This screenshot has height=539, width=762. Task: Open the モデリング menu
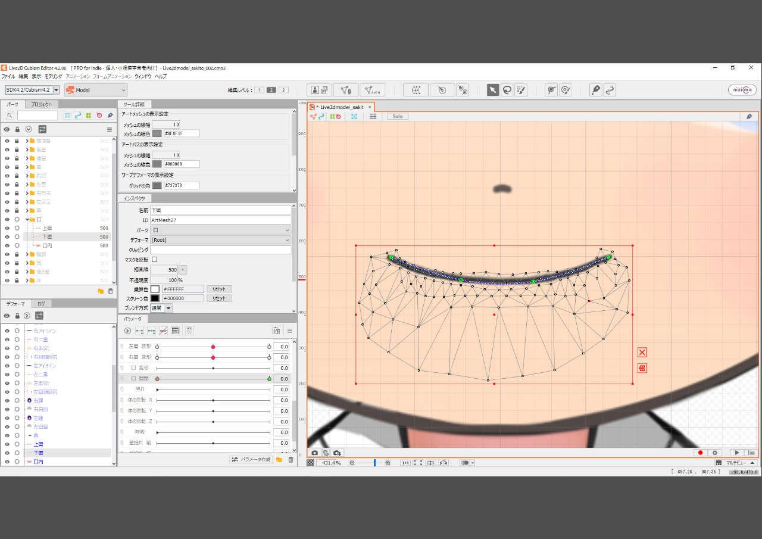pyautogui.click(x=53, y=76)
